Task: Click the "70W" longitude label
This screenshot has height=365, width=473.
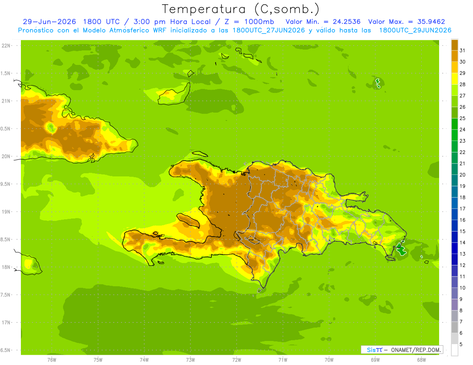Action: 329,359
